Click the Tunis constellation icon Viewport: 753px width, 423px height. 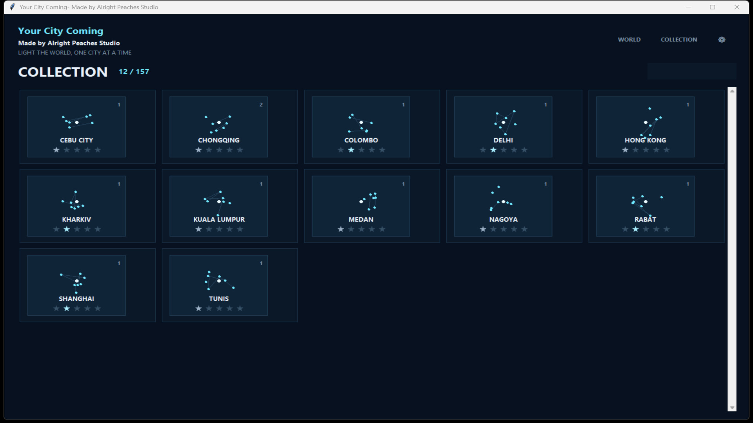tap(220, 280)
